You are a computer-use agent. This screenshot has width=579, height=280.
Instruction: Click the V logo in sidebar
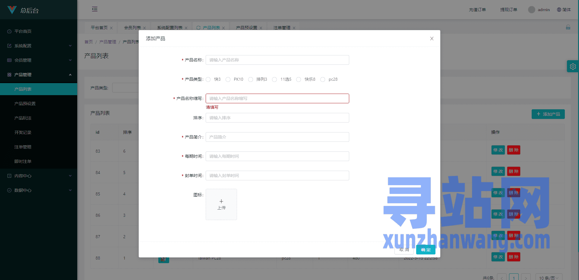[12, 10]
